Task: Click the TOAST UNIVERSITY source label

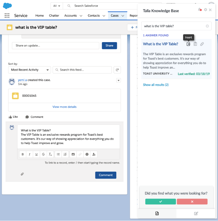Action: click(x=158, y=73)
